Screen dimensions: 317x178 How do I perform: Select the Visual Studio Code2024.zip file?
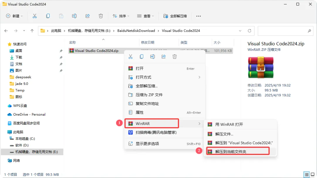(97, 51)
